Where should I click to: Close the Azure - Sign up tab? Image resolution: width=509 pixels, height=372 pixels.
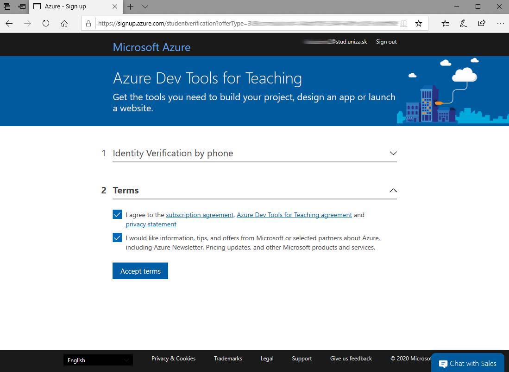coord(115,6)
